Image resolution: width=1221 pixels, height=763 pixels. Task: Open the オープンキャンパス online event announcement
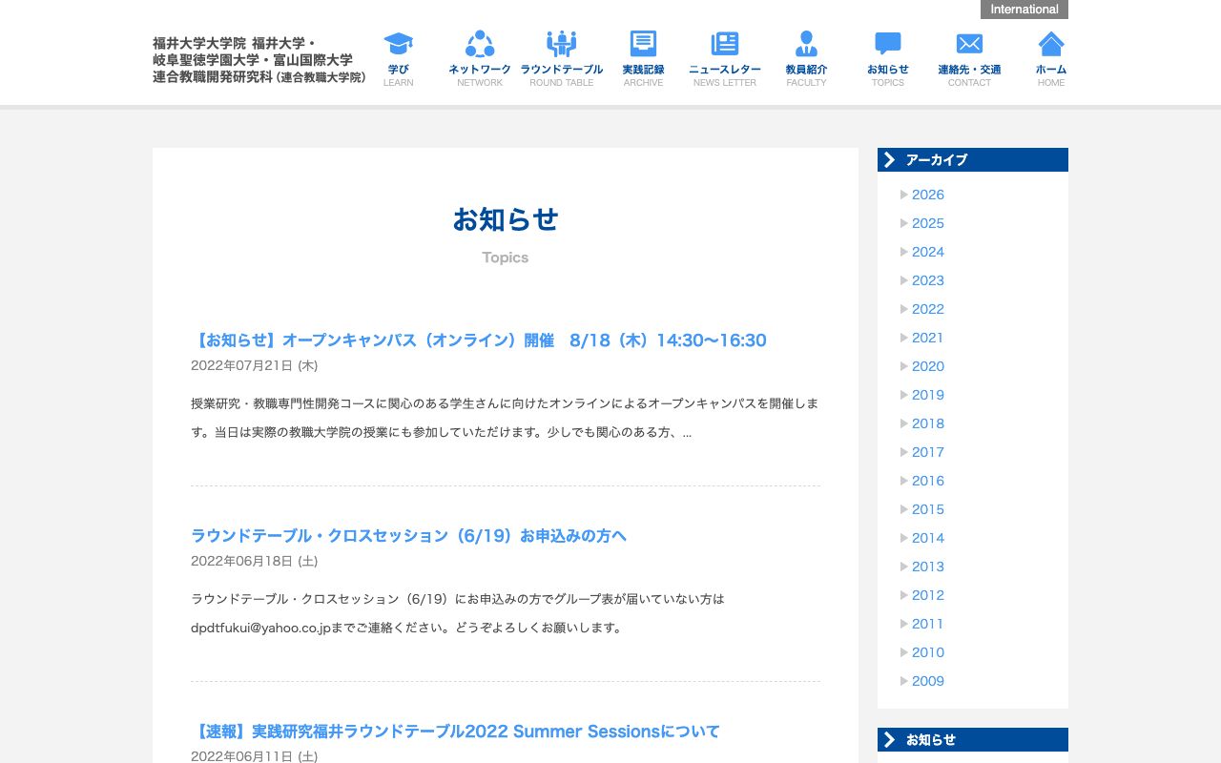pyautogui.click(x=477, y=340)
